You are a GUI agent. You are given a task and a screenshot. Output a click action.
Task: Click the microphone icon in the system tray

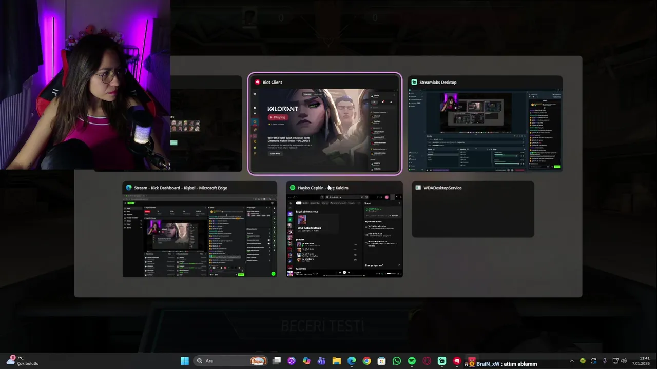coord(604,361)
